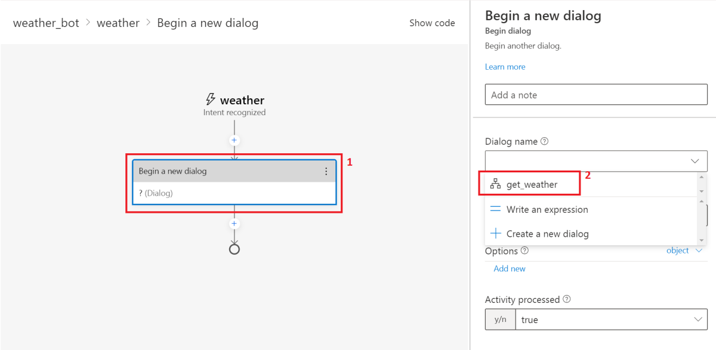
Task: Open the three-dot menu on dialog node
Action: [326, 171]
